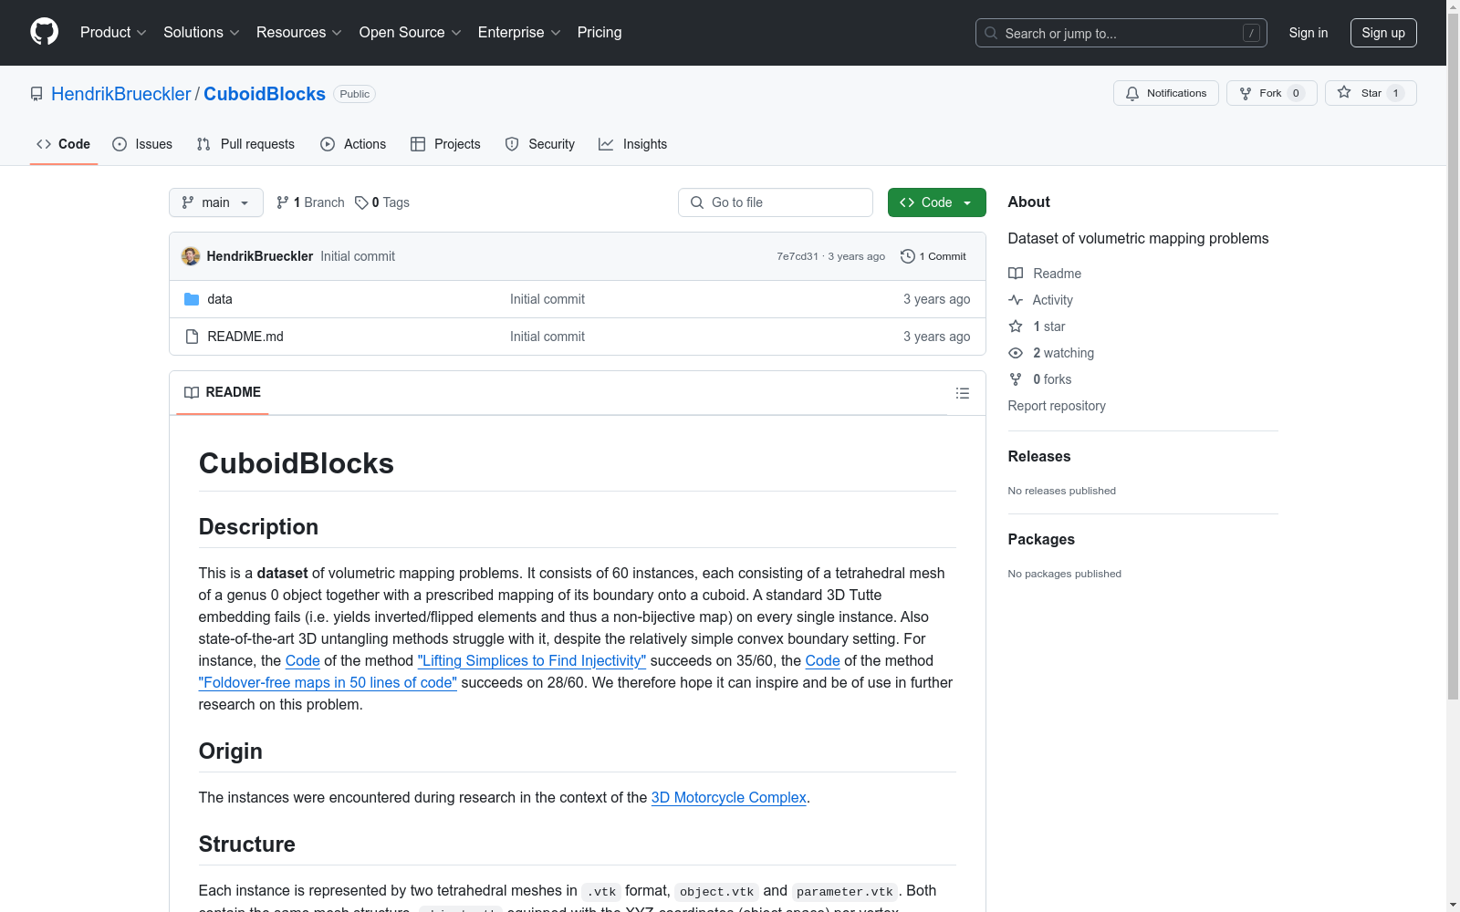Click the eye icon next to watching
This screenshot has width=1460, height=912.
pos(1016,353)
